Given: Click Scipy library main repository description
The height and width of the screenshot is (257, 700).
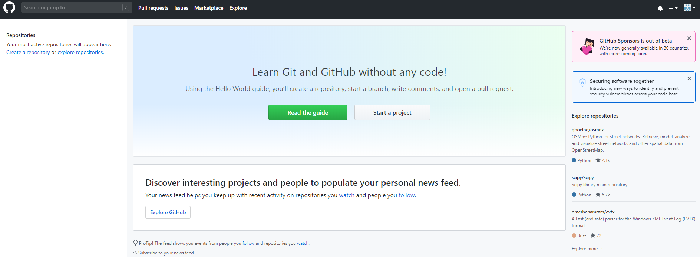Looking at the screenshot, I should click(600, 185).
